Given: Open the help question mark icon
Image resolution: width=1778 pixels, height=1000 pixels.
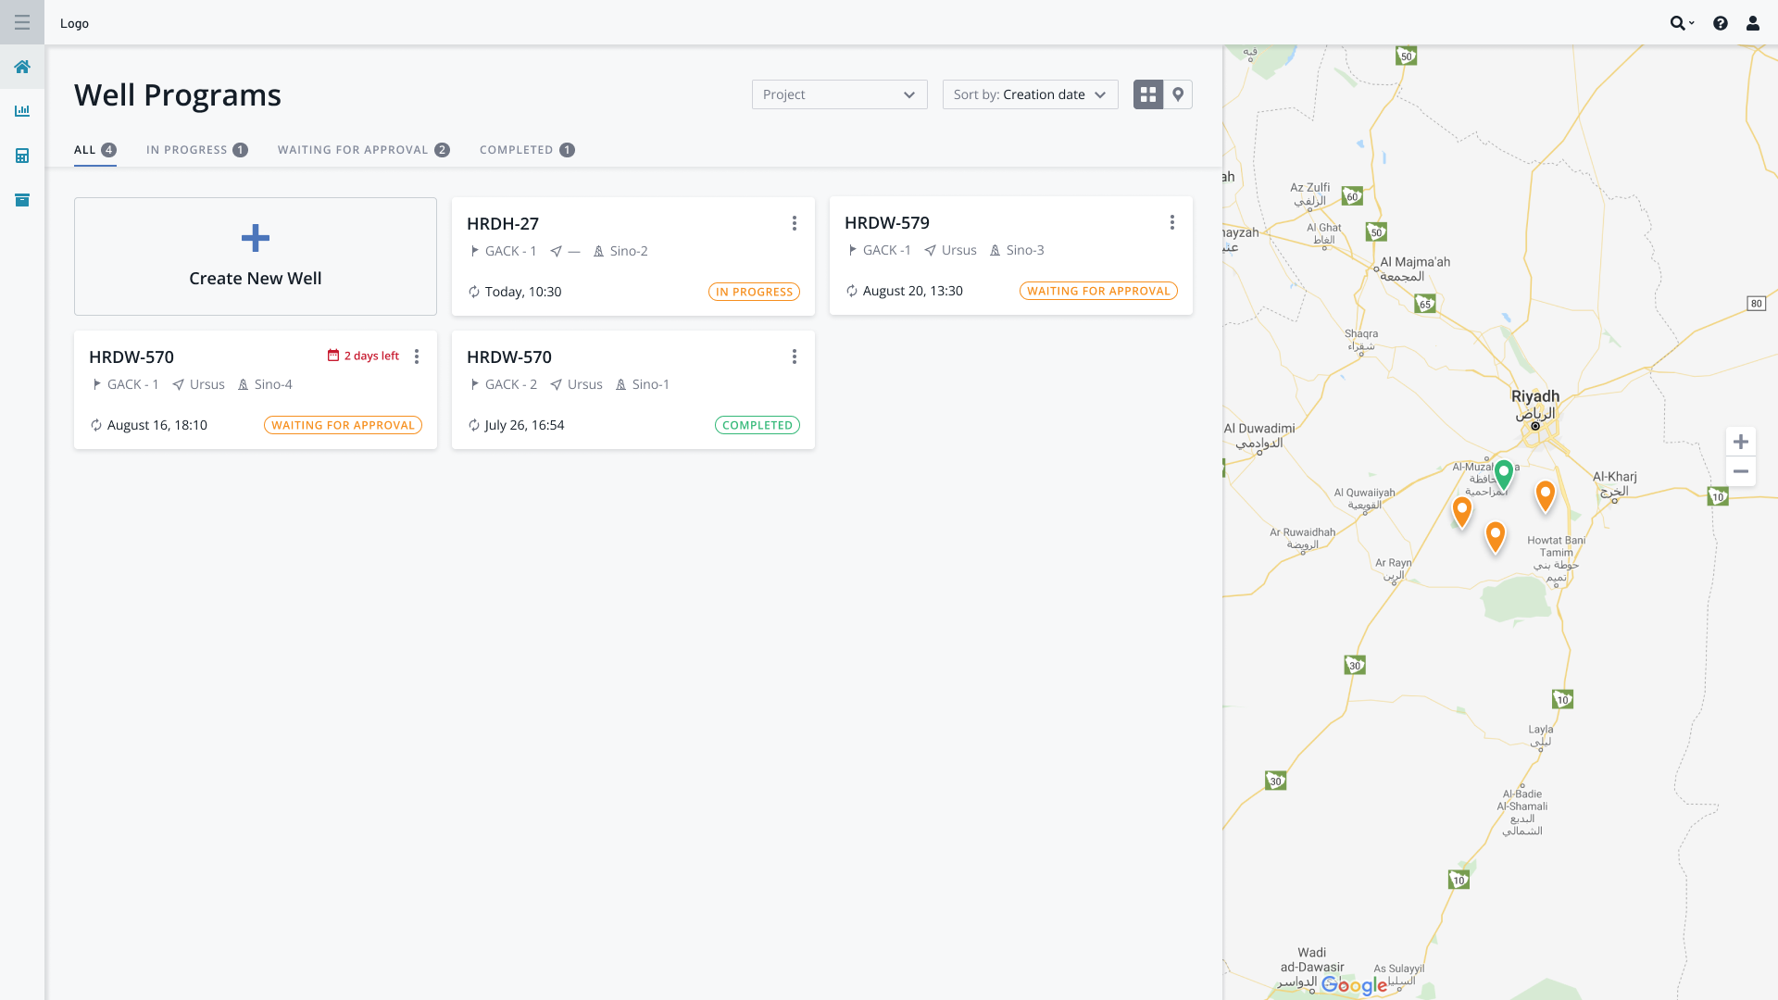Looking at the screenshot, I should (1721, 23).
